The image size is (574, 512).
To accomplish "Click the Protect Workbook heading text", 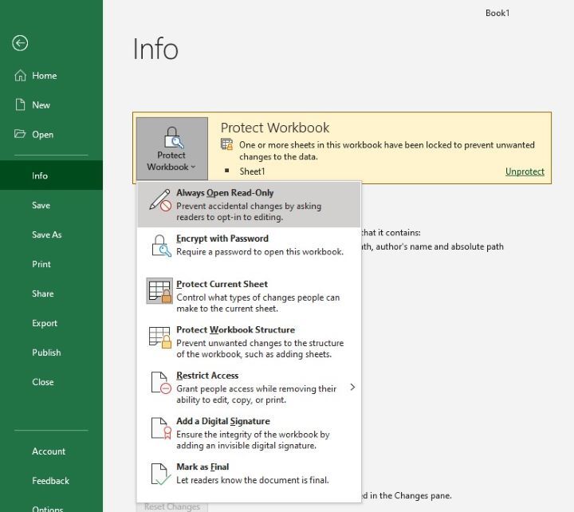I will tap(275, 128).
